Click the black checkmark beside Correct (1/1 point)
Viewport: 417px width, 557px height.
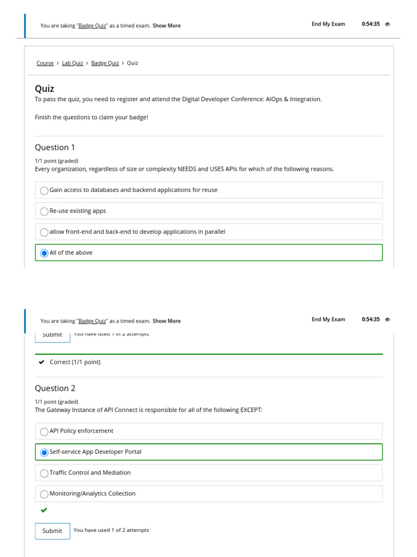click(x=42, y=362)
